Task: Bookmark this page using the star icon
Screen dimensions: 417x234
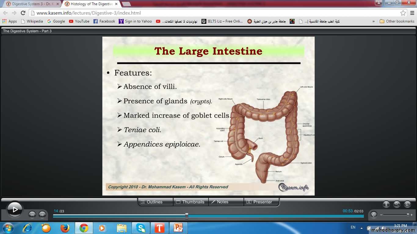Action: 403,13
